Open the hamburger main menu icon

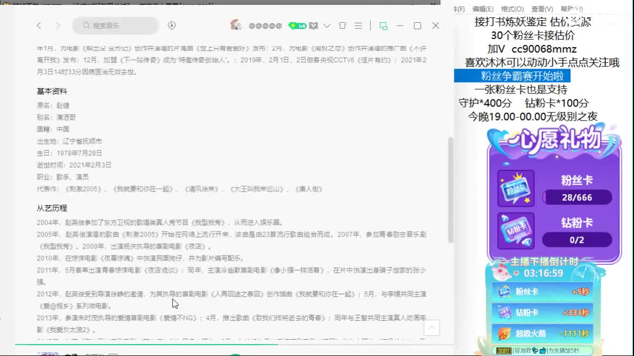point(358,26)
